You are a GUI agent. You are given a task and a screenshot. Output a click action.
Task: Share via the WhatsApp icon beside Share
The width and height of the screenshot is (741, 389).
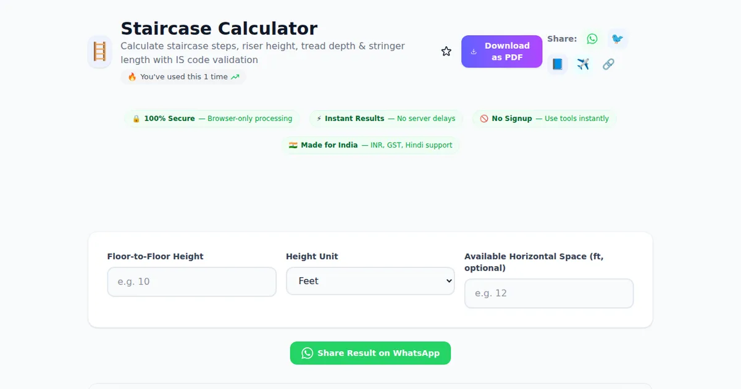[592, 39]
